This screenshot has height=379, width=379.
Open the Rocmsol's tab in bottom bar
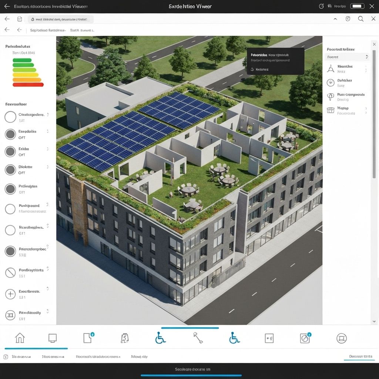(98, 357)
